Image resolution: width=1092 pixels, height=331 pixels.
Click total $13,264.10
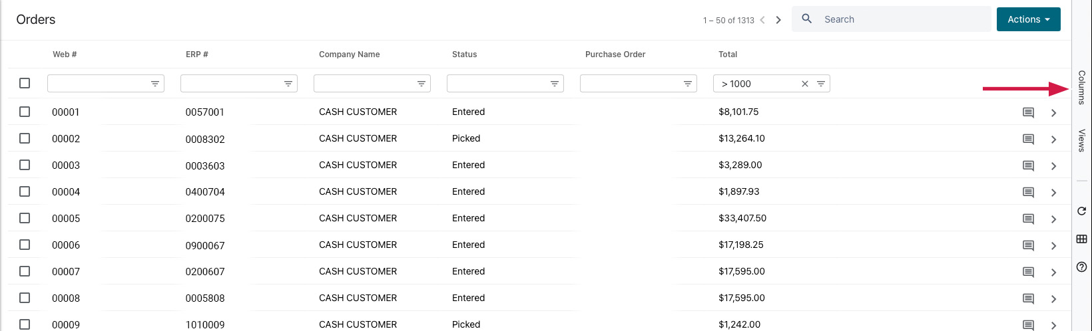[742, 138]
